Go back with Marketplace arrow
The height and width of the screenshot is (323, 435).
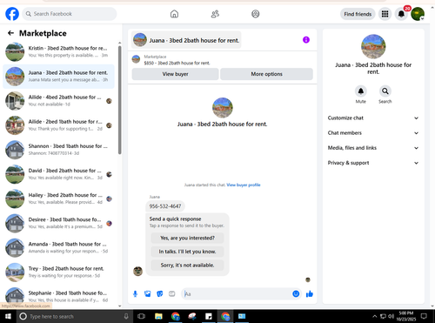pyautogui.click(x=10, y=33)
